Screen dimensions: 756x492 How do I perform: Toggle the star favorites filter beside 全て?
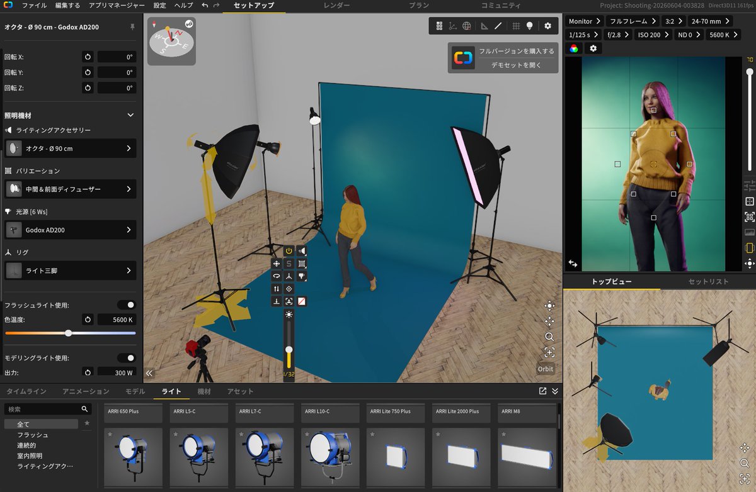tap(87, 423)
